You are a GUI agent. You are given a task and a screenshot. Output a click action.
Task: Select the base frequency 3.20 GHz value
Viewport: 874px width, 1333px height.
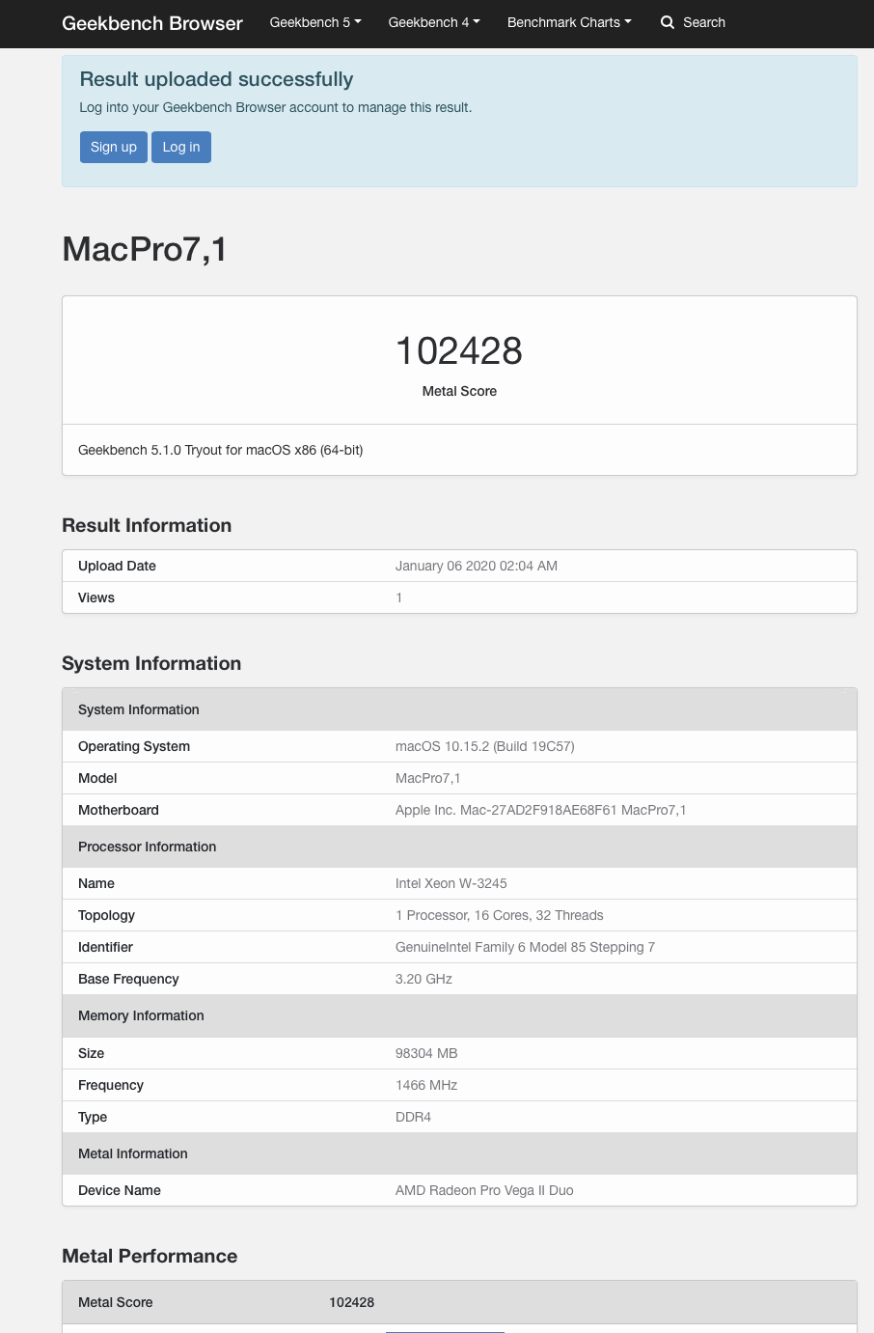pos(424,979)
